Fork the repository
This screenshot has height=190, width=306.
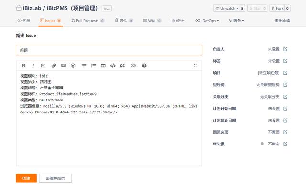pyautogui.click(x=277, y=8)
